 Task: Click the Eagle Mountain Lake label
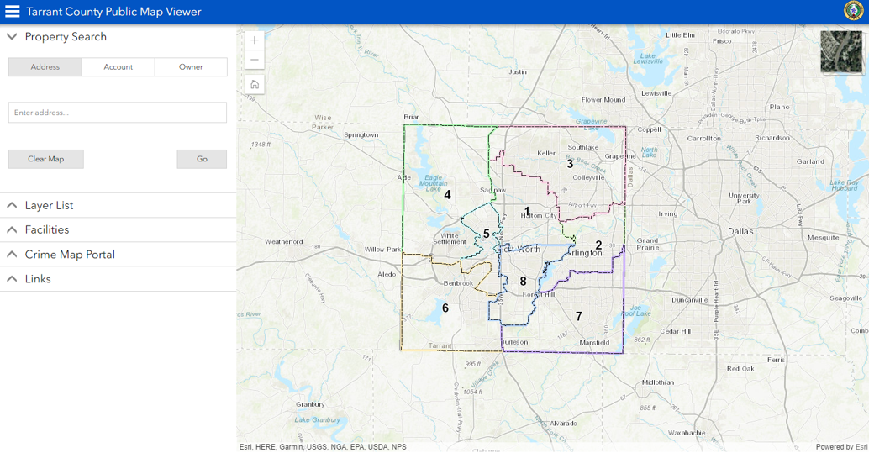coord(434,183)
